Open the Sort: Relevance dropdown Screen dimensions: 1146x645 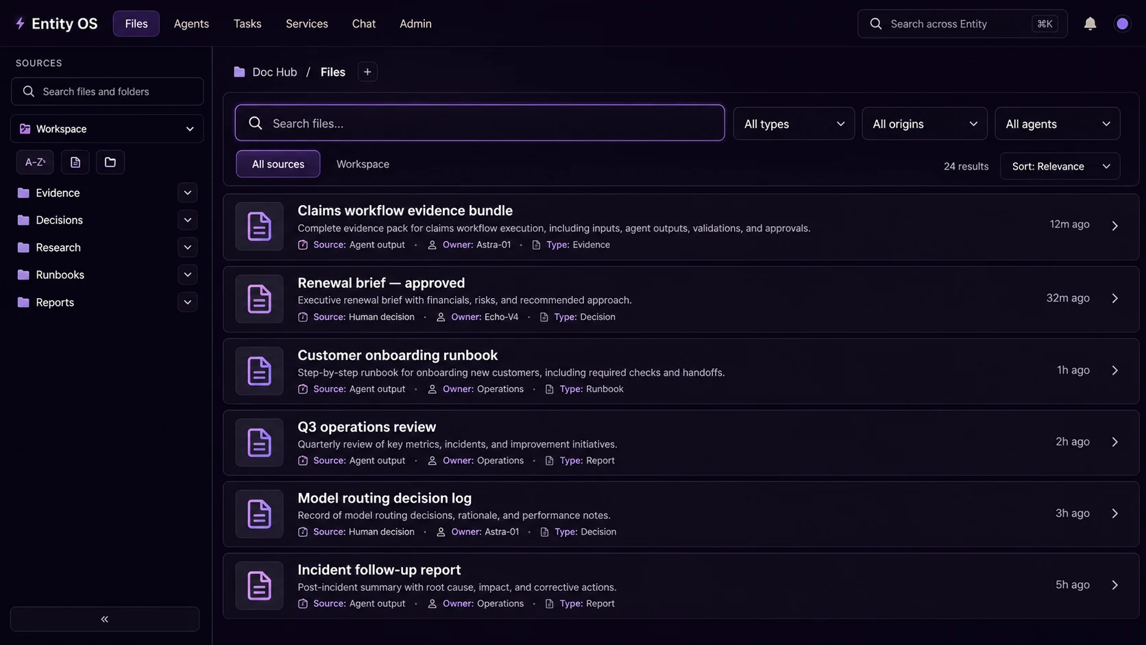[1060, 167]
